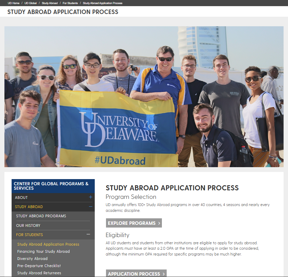Select the For Students breadcrumb
This screenshot has width=288, height=277.
pos(70,3)
